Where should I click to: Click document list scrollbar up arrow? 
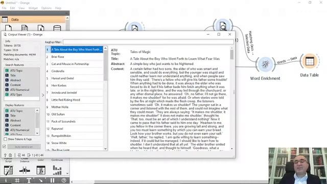pos(106,48)
